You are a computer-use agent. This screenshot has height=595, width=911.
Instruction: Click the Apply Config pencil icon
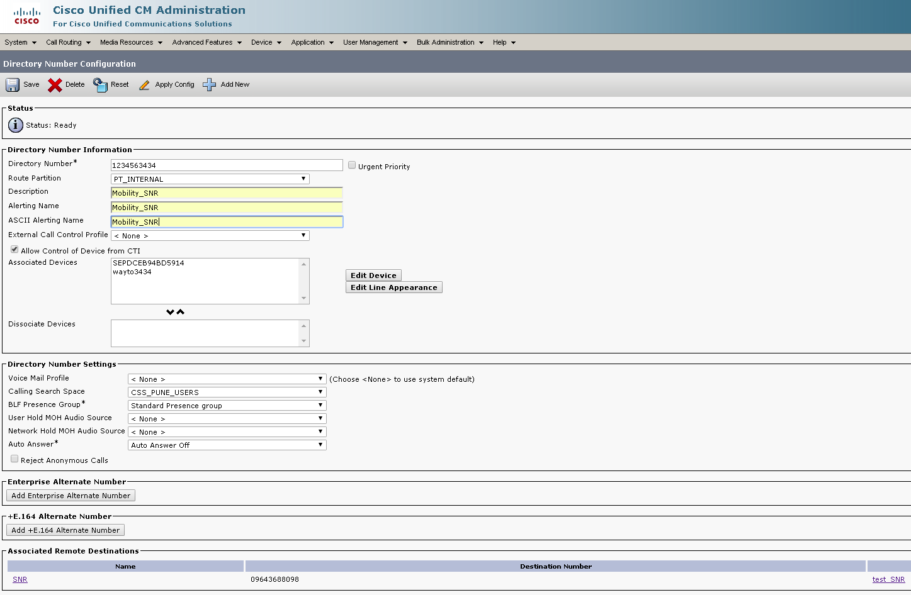[x=145, y=85]
